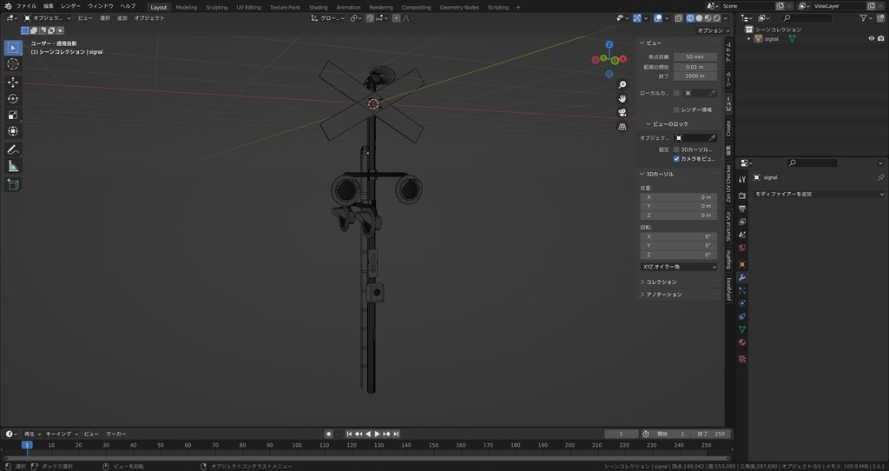Open the Material properties tab icon

(x=742, y=342)
